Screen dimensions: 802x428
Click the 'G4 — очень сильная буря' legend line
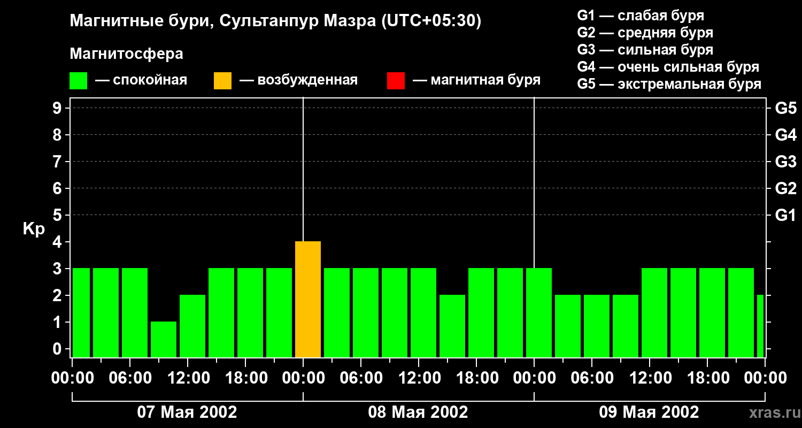(x=668, y=67)
